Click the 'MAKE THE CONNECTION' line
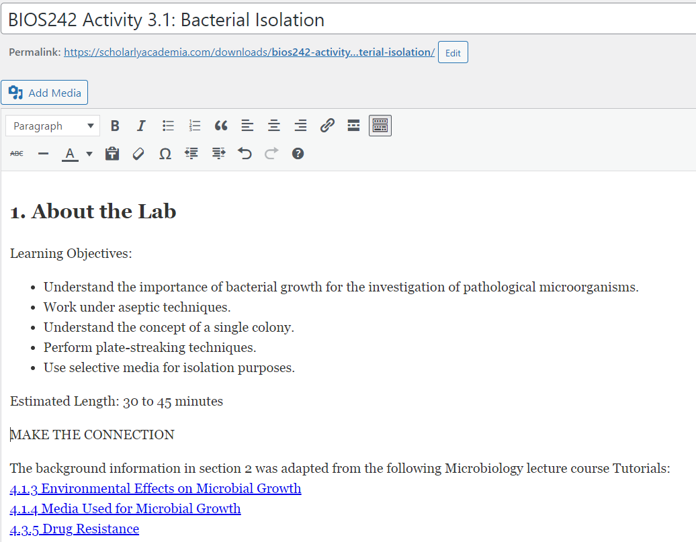The image size is (696, 542). point(92,435)
